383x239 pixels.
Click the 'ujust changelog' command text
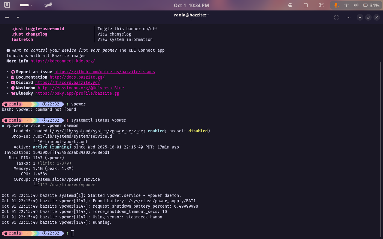coord(29,34)
